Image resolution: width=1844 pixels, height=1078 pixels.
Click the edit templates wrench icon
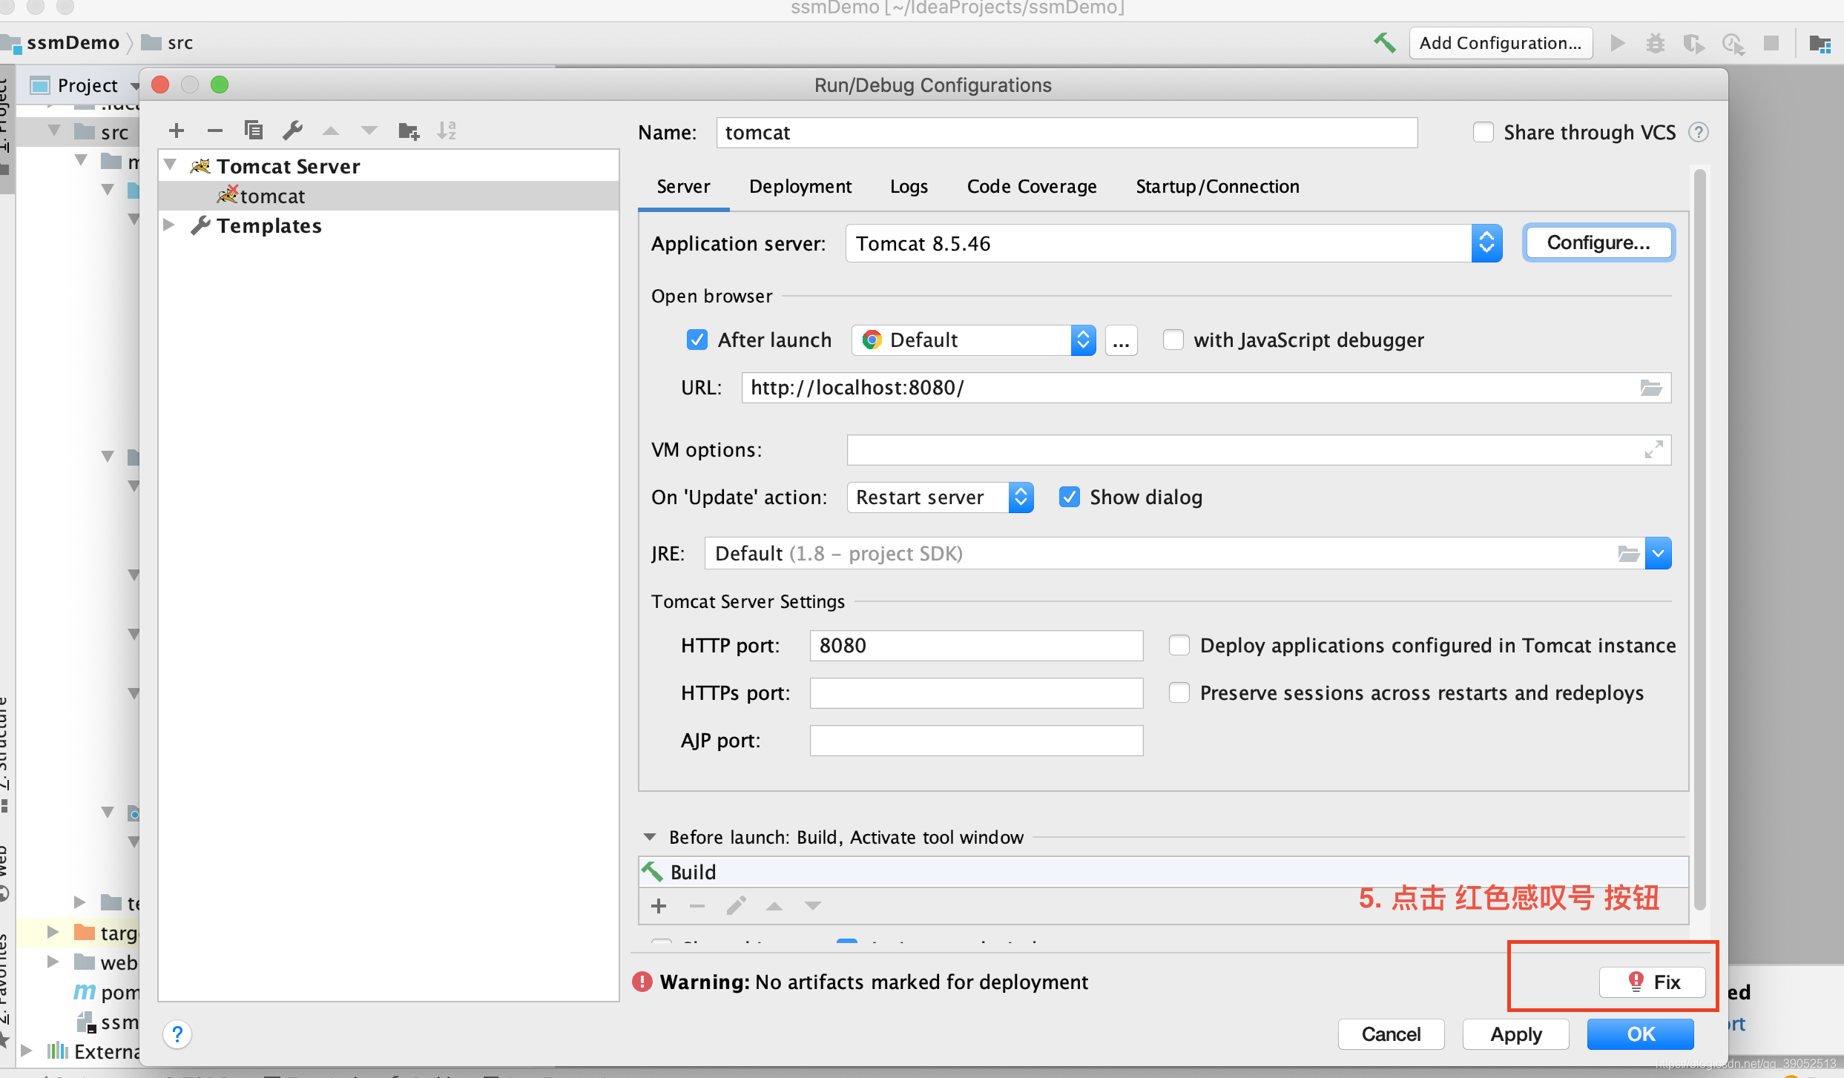pyautogui.click(x=292, y=131)
